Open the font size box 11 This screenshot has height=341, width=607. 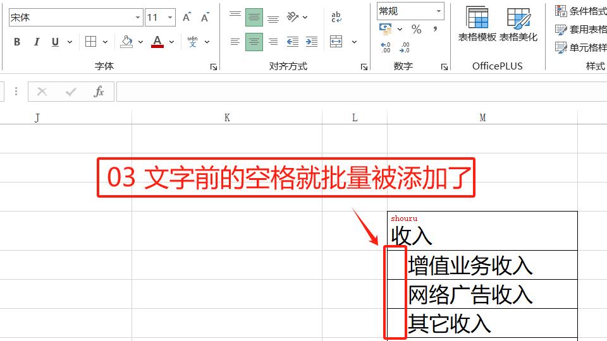160,18
